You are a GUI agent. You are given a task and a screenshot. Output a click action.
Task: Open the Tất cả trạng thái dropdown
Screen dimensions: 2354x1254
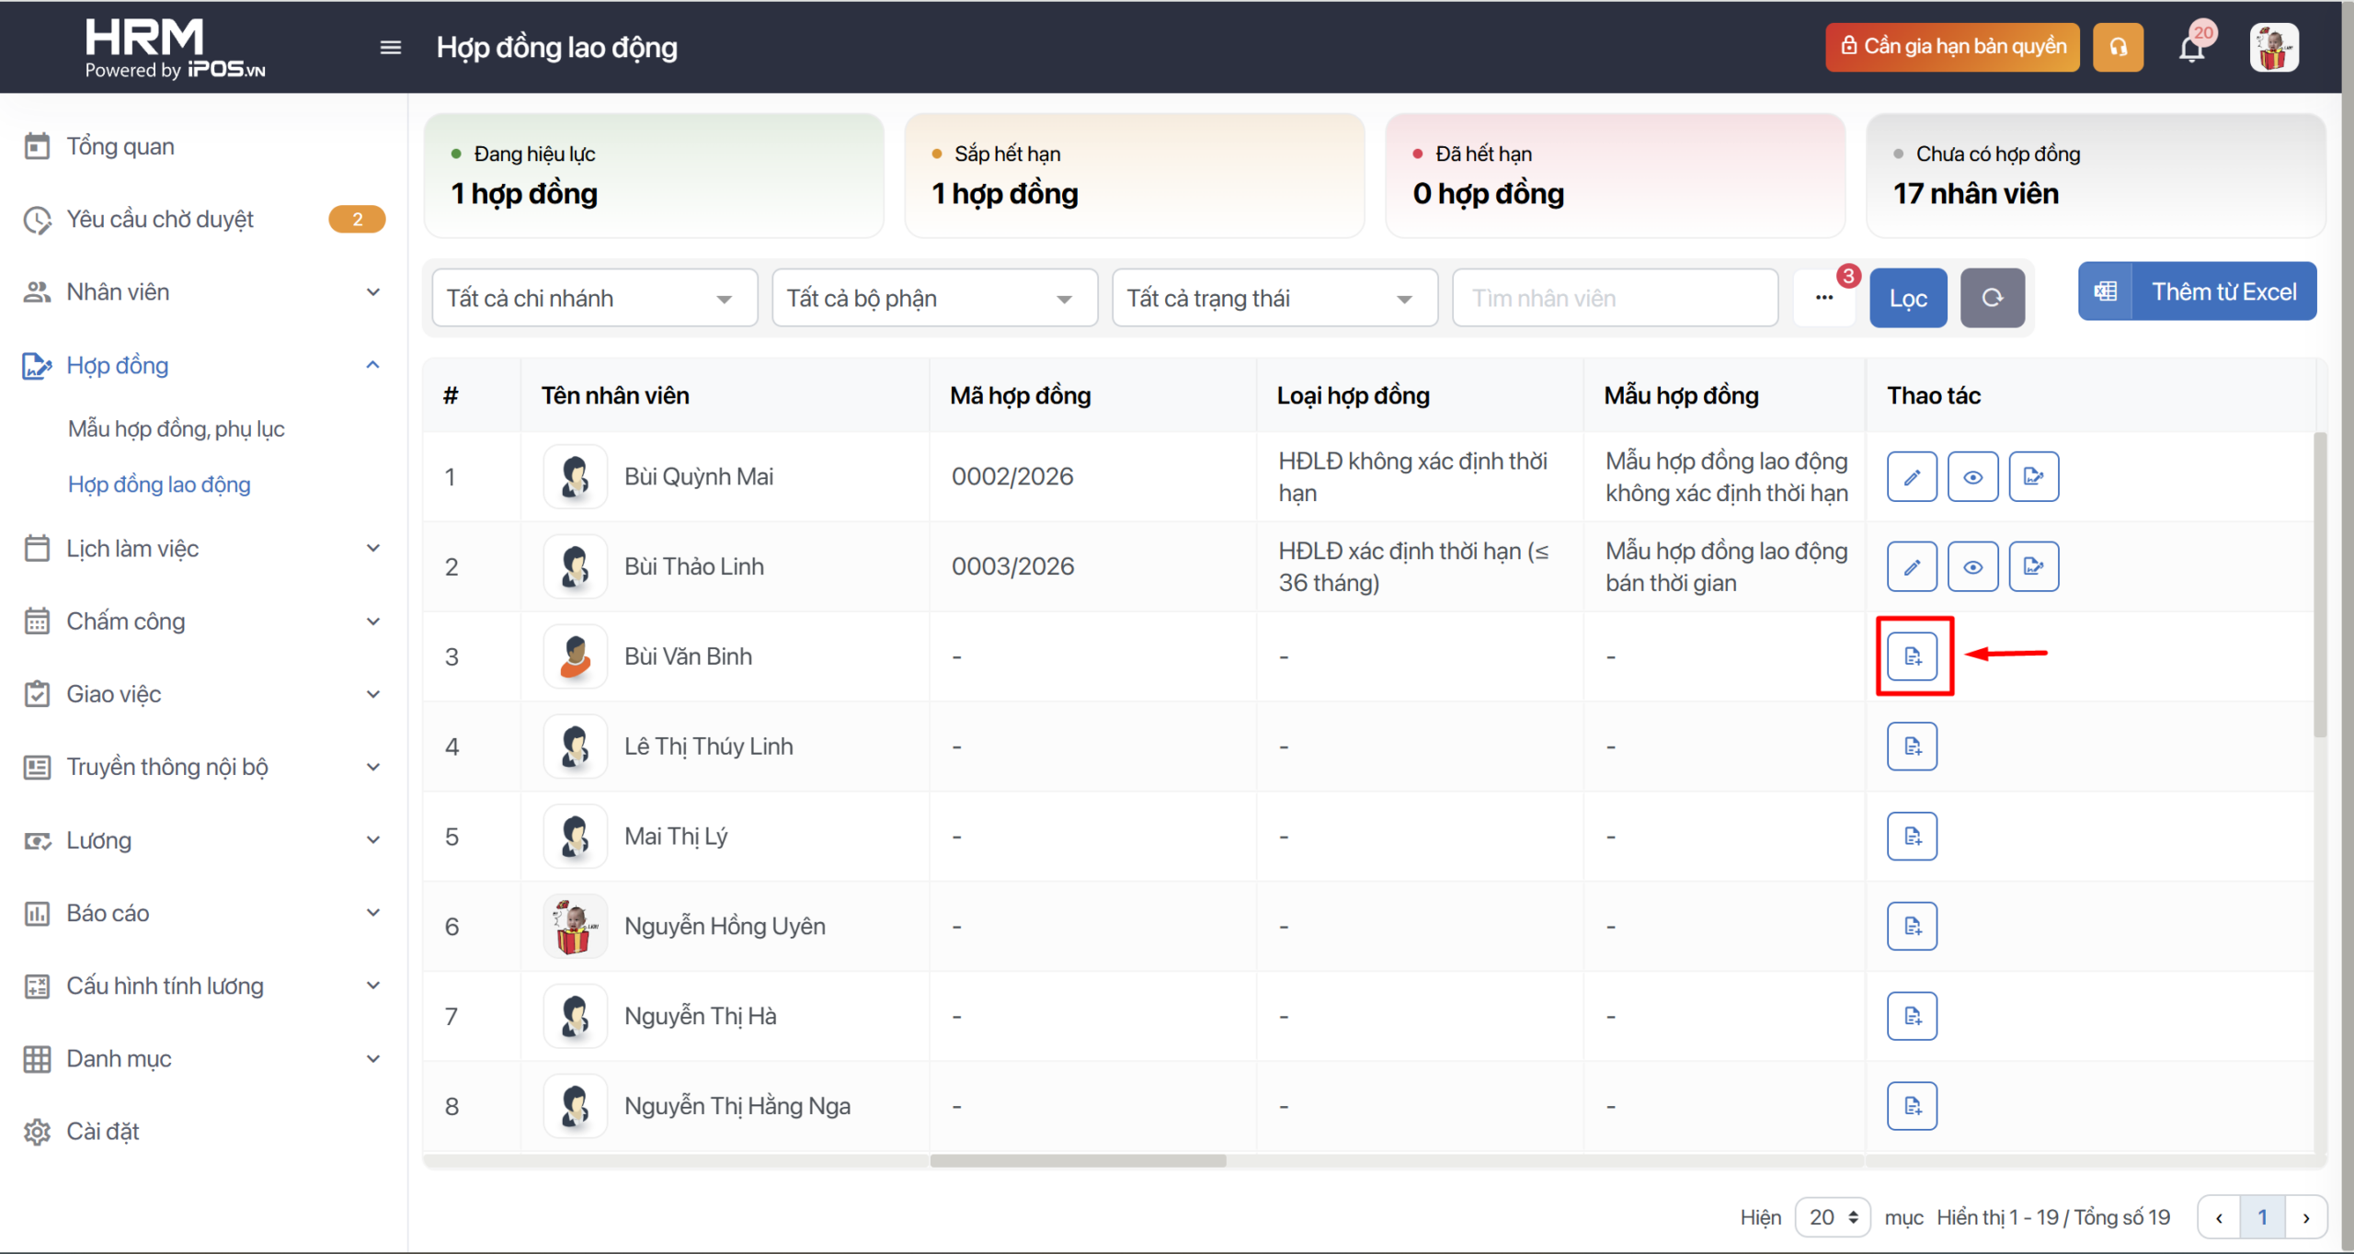[x=1274, y=298]
